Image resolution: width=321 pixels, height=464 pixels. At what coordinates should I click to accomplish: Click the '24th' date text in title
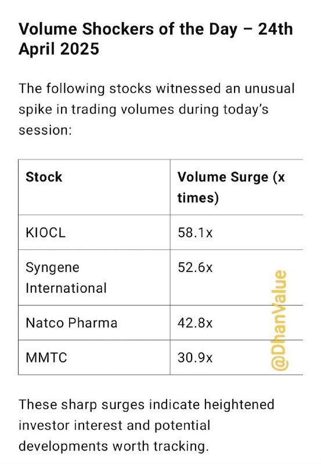pos(275,29)
